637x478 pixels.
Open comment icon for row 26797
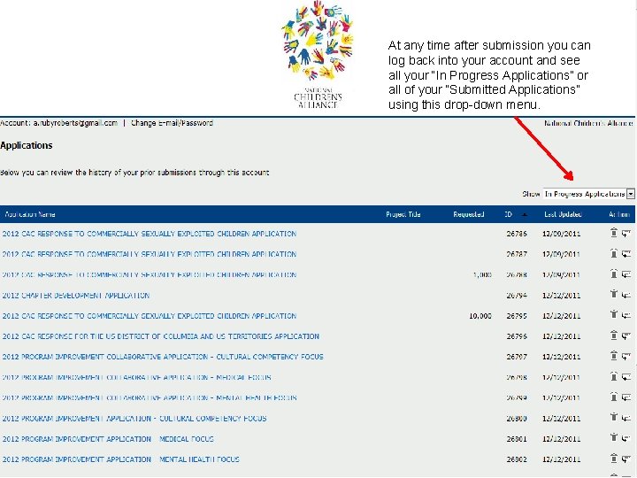tap(626, 357)
